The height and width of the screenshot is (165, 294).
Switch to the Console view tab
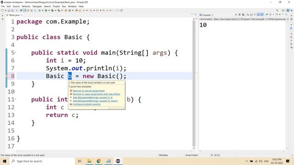point(206,15)
